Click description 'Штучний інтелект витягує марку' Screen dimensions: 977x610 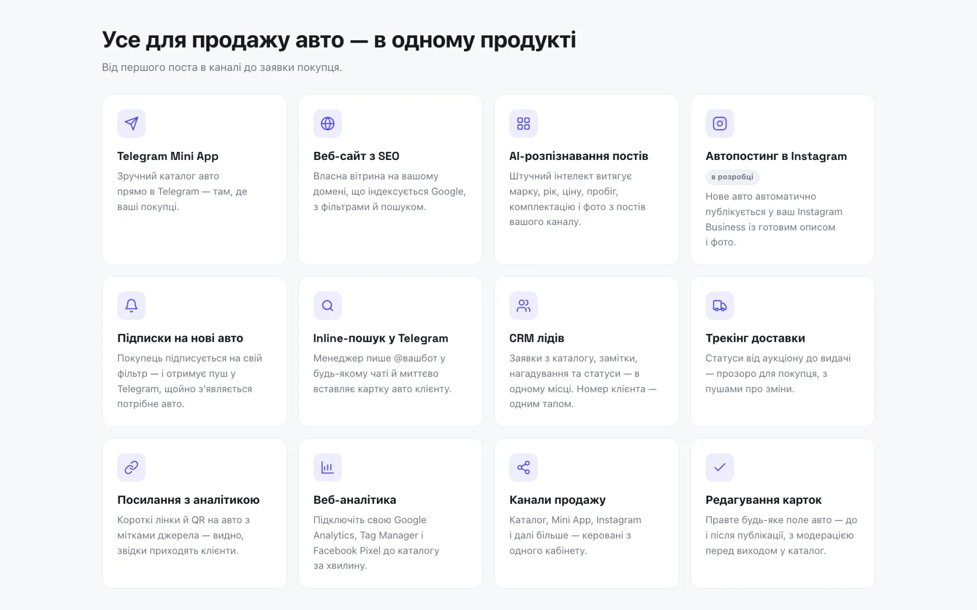click(x=578, y=199)
